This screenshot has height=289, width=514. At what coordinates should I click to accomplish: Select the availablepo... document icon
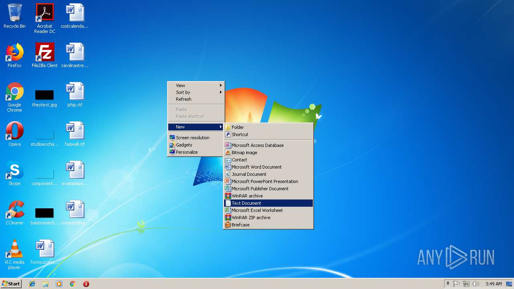(75, 173)
